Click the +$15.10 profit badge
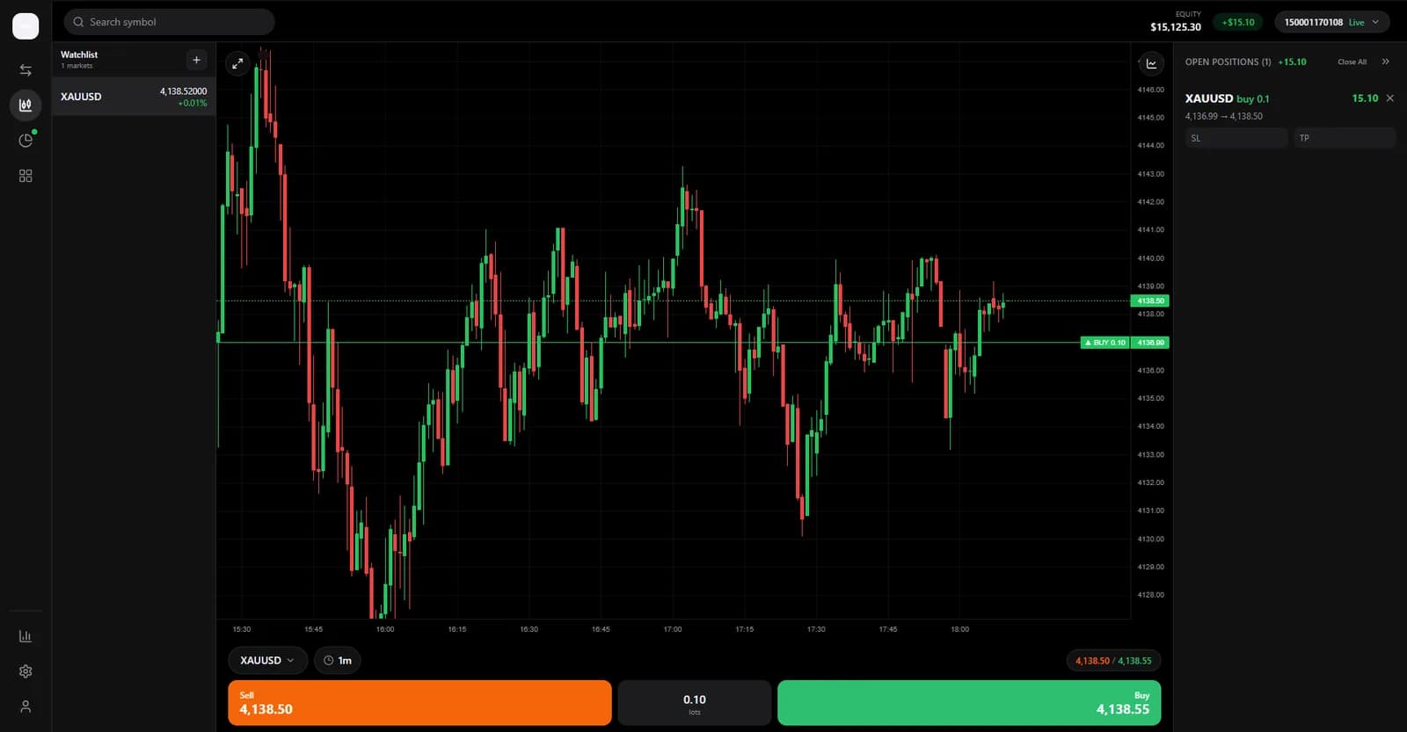 point(1238,22)
